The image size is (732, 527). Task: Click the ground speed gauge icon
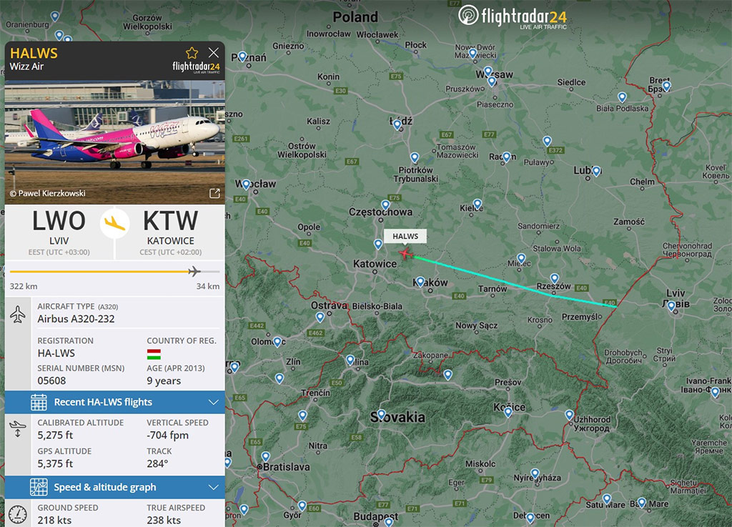[18, 514]
